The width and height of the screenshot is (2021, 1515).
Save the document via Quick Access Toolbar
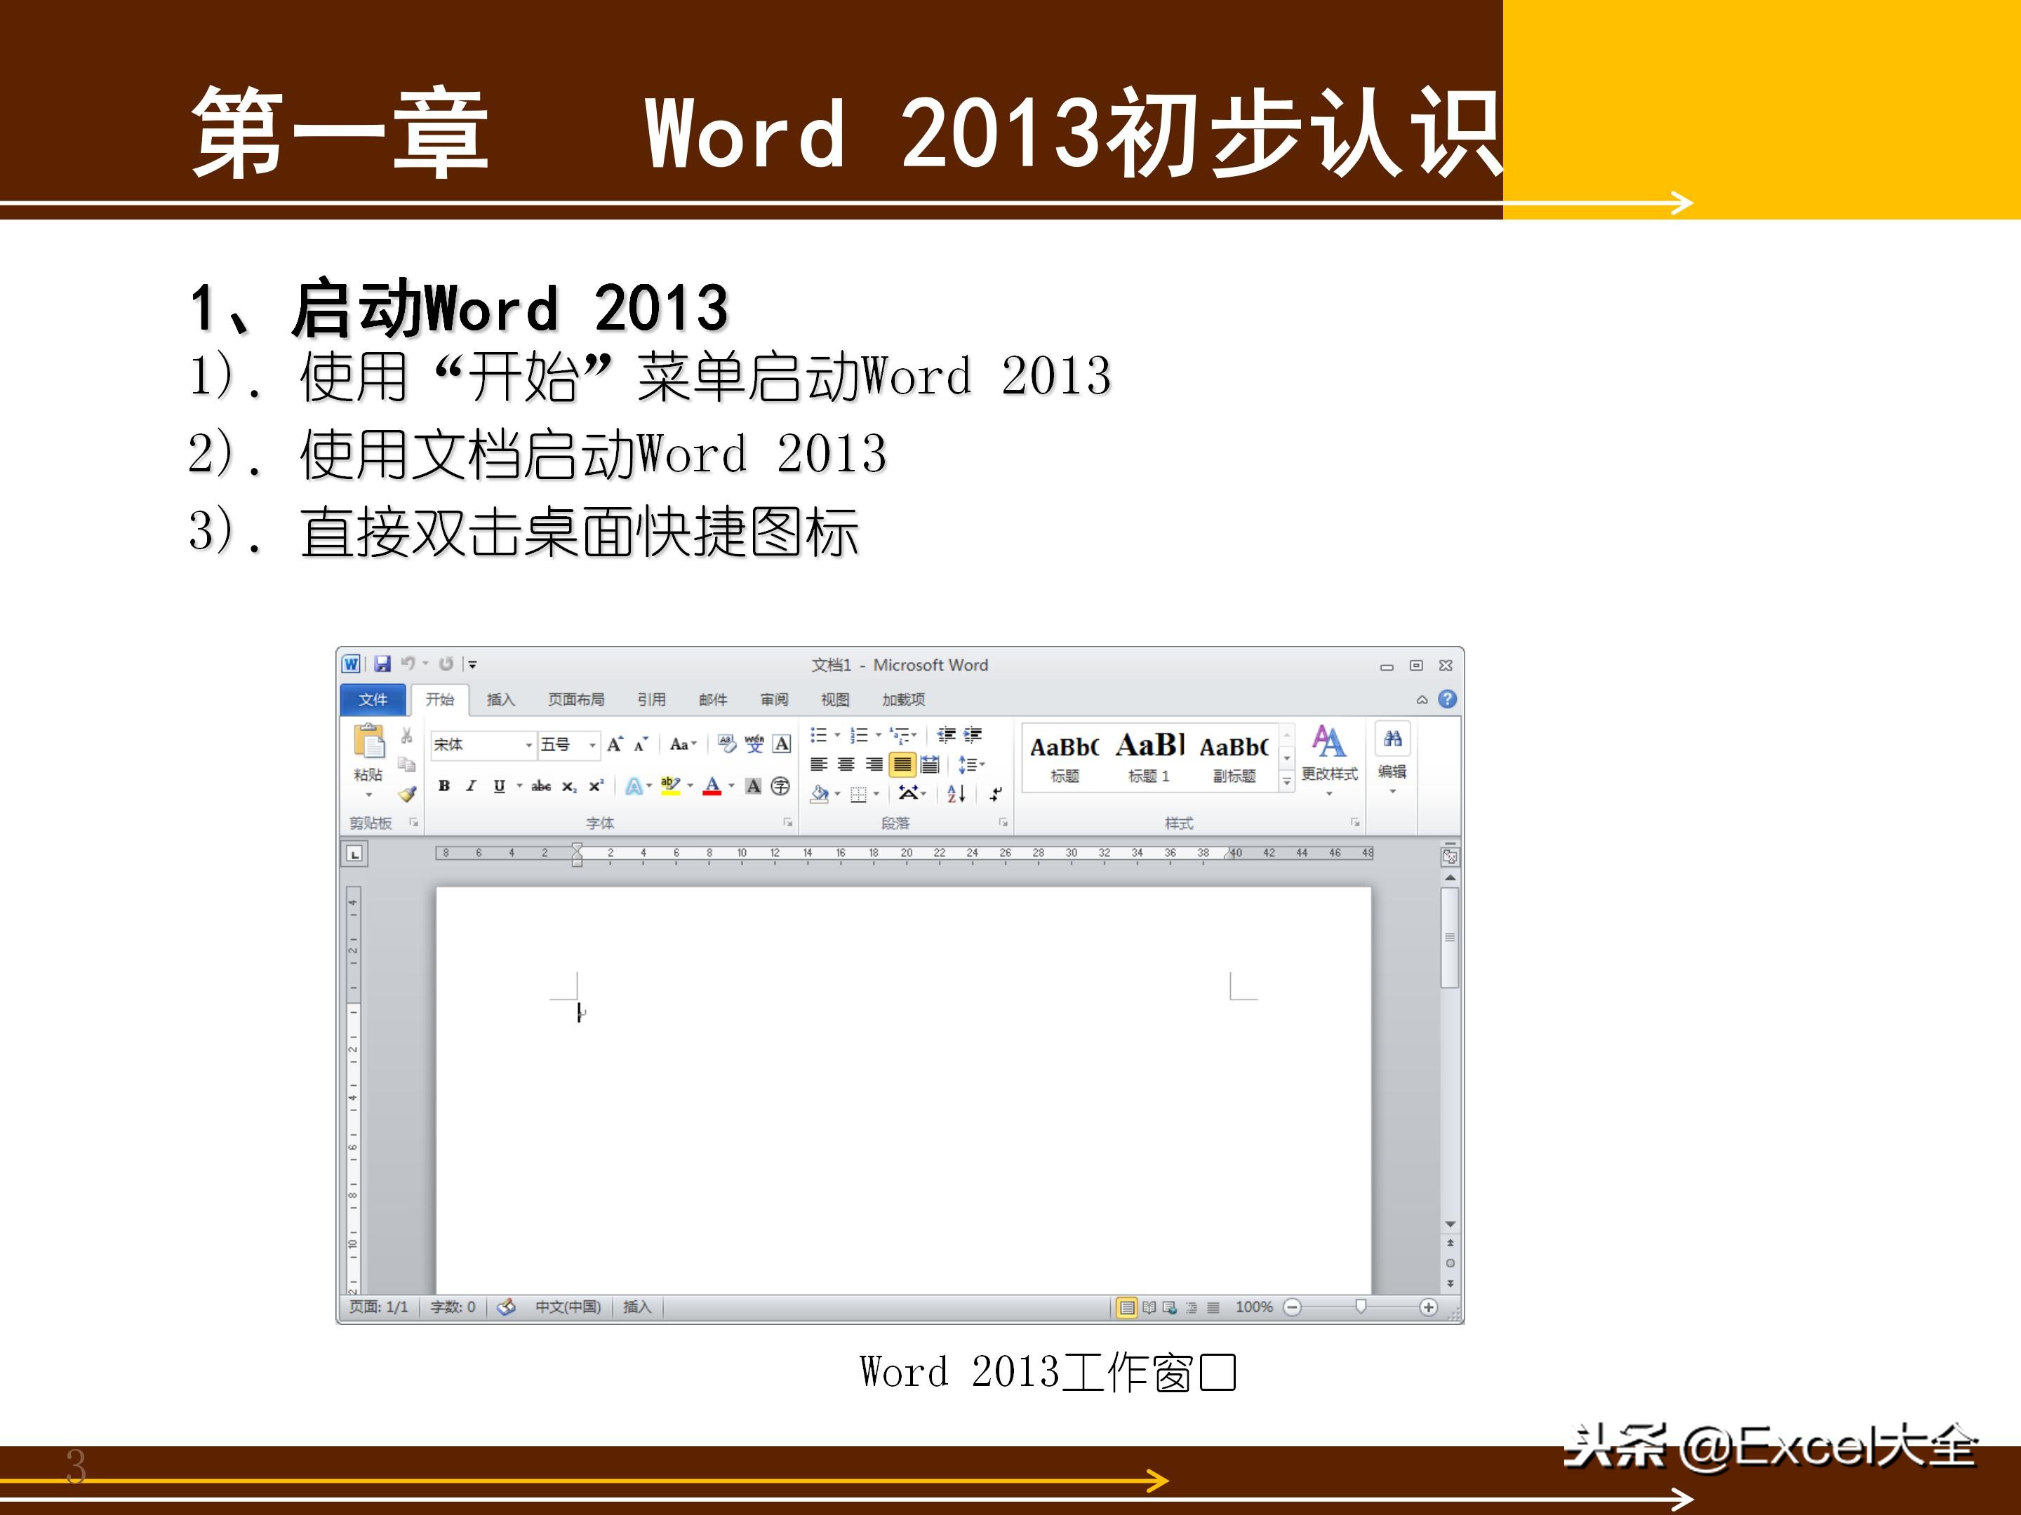383,664
